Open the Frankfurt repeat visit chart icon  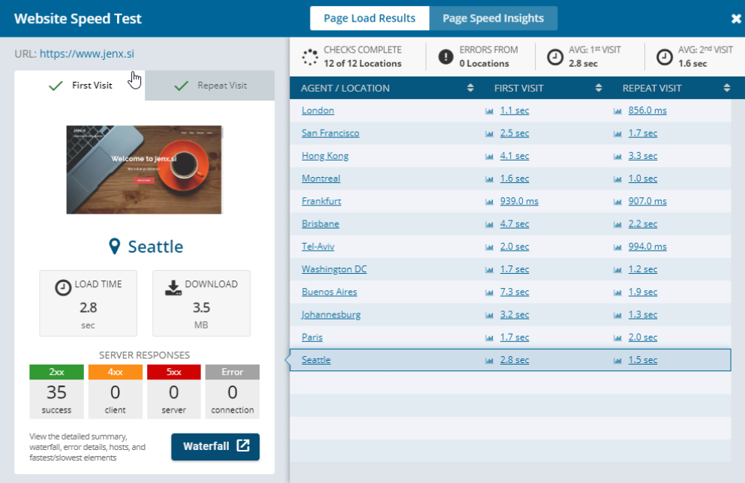coord(617,202)
